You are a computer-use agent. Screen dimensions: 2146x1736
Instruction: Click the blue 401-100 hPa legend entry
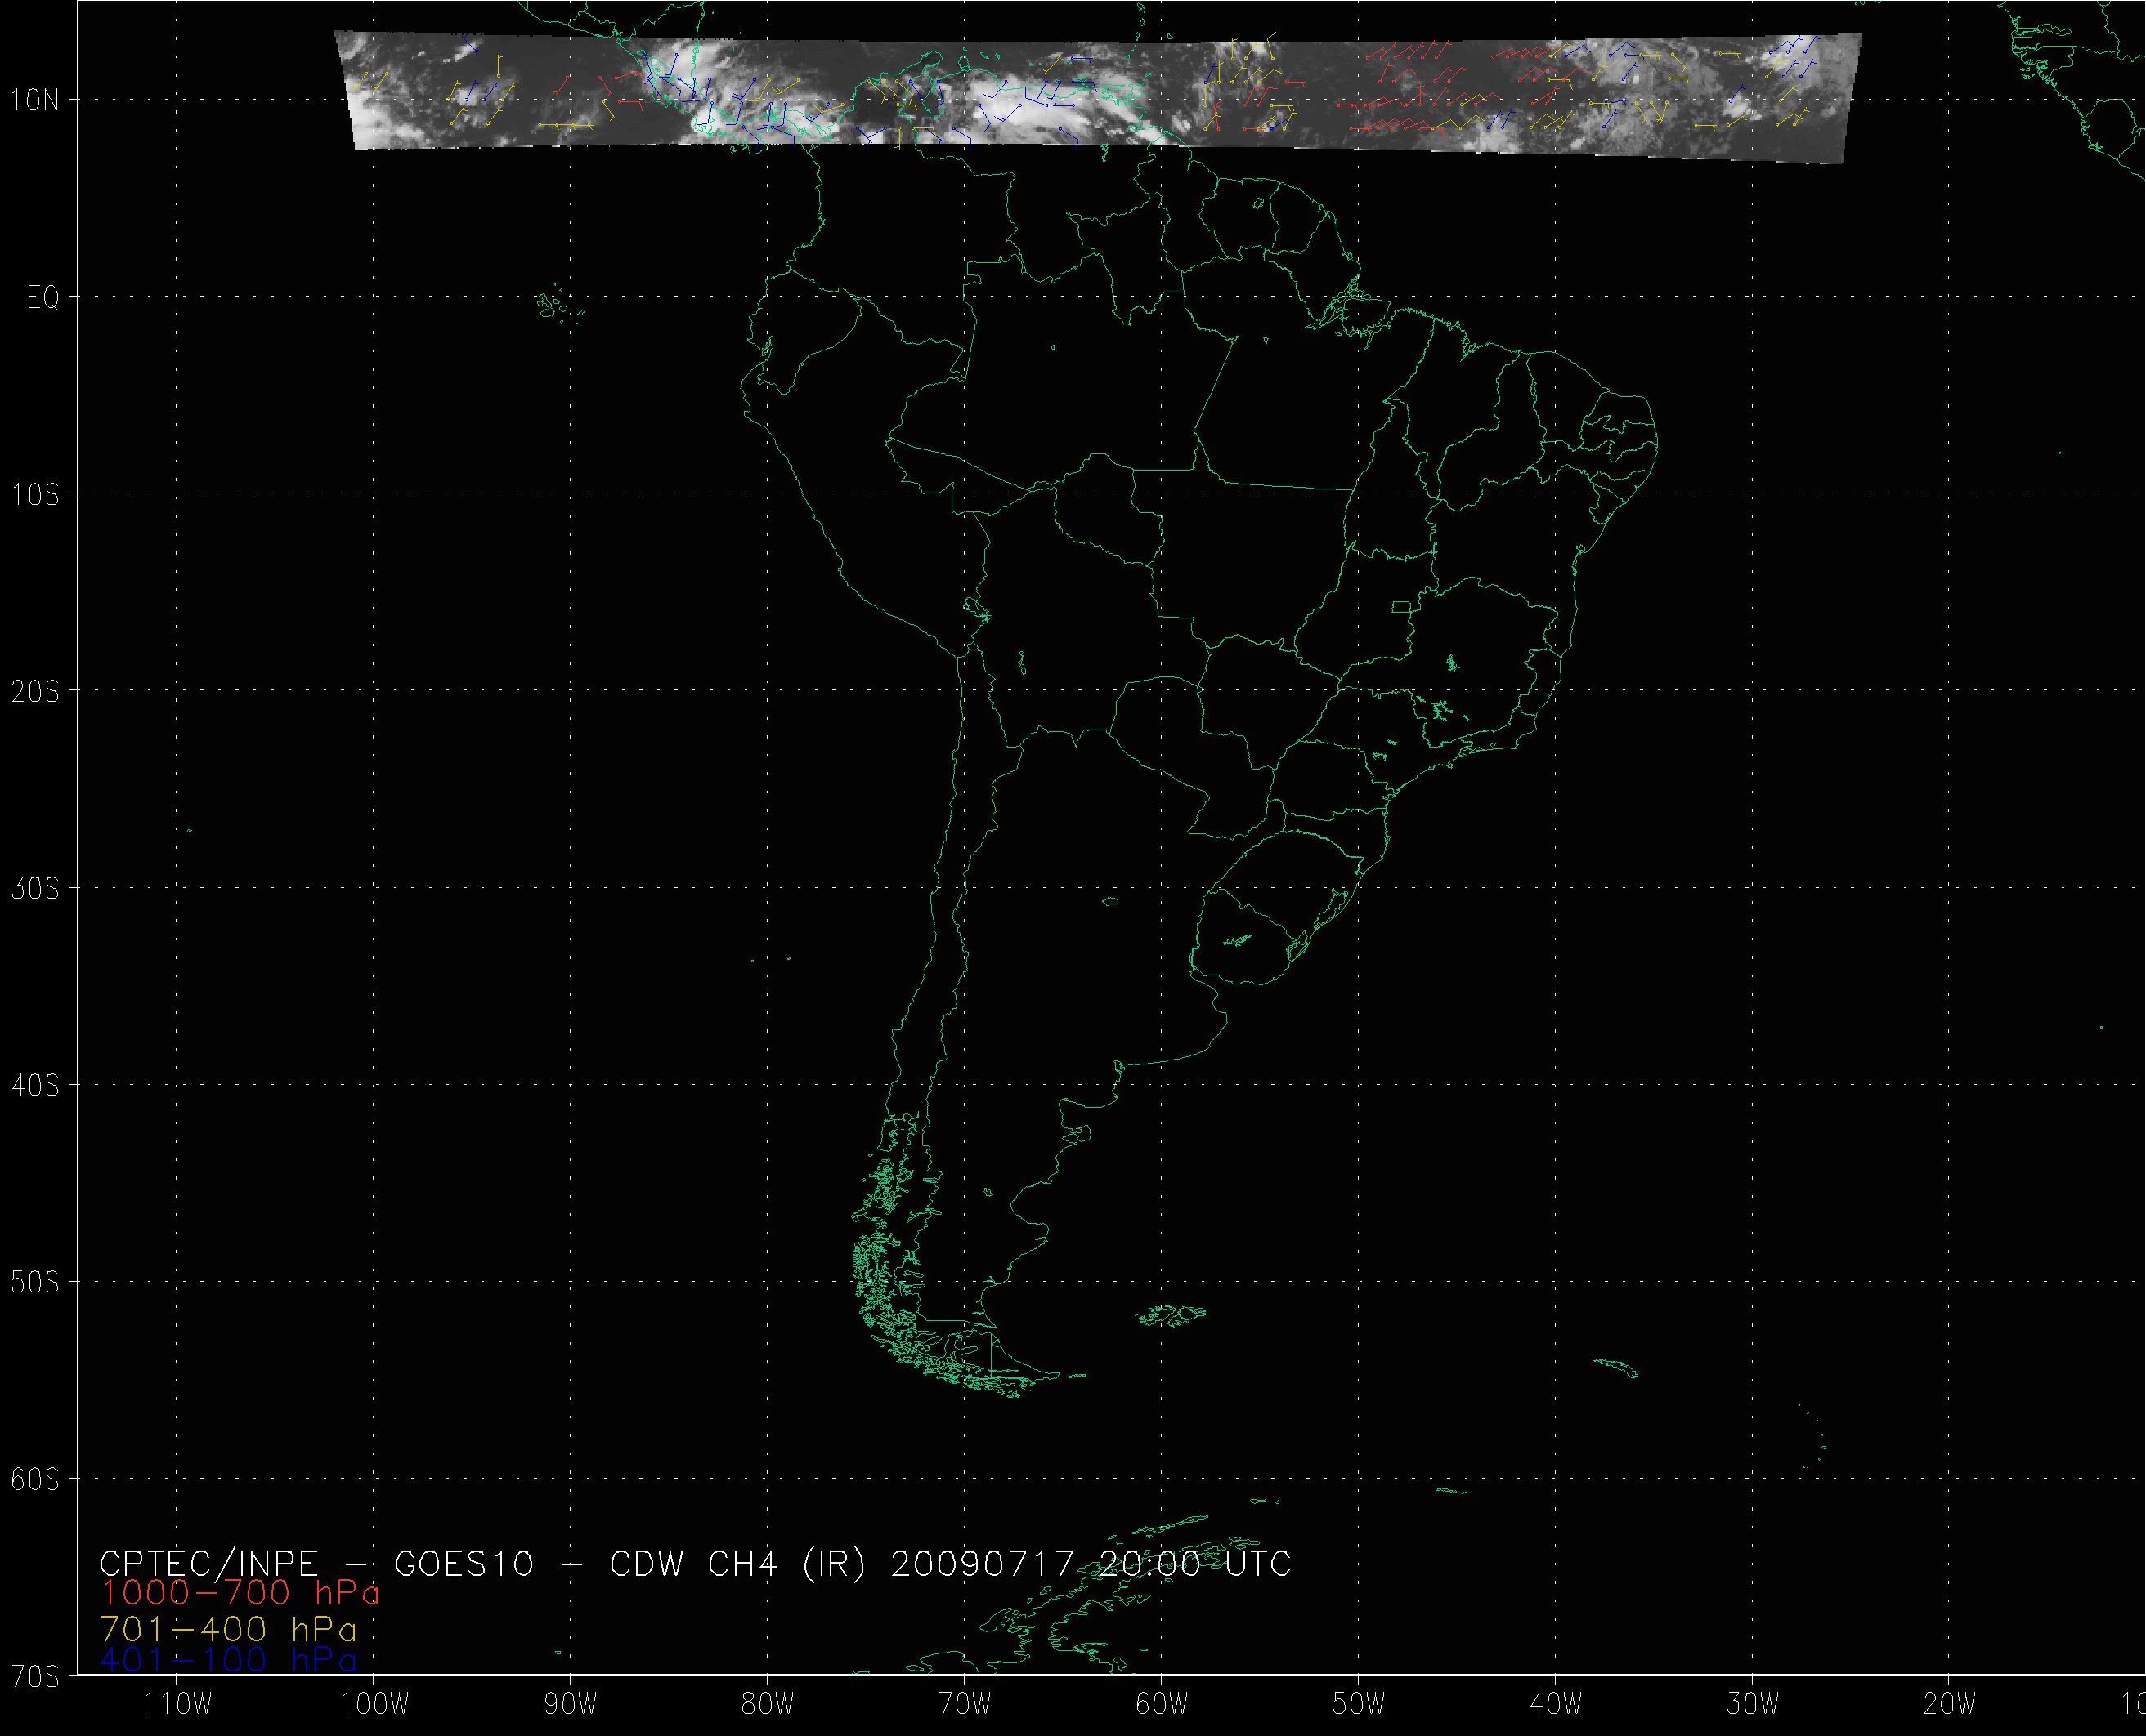pos(228,1661)
